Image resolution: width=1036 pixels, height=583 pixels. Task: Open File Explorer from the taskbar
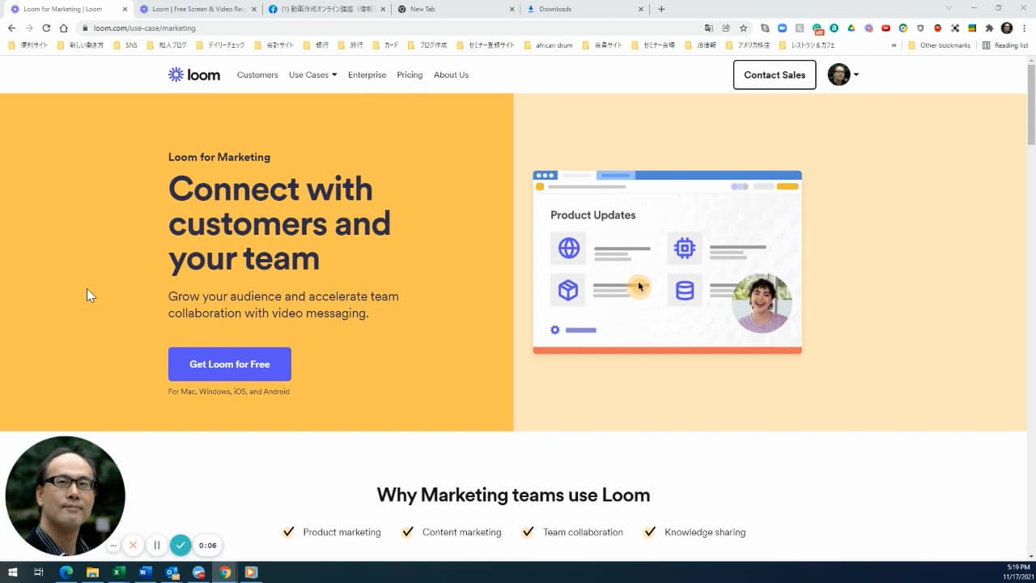click(x=92, y=572)
